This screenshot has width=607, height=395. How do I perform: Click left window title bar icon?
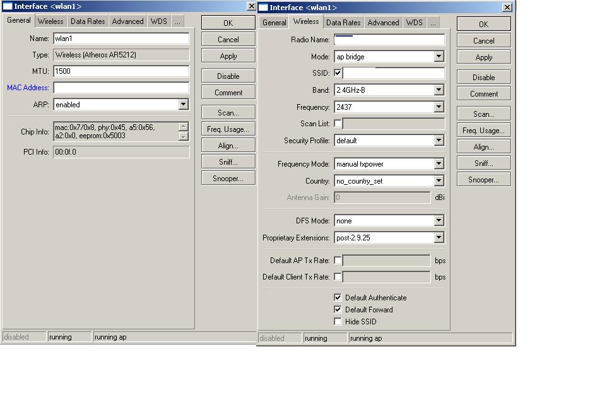8,6
